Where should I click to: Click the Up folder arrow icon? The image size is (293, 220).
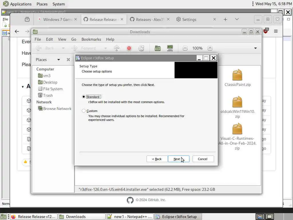(x=117, y=48)
